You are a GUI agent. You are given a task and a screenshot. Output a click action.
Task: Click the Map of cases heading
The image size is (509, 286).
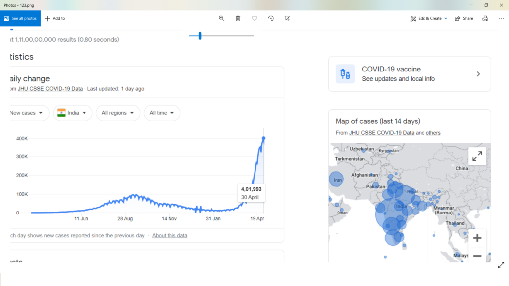click(x=378, y=121)
